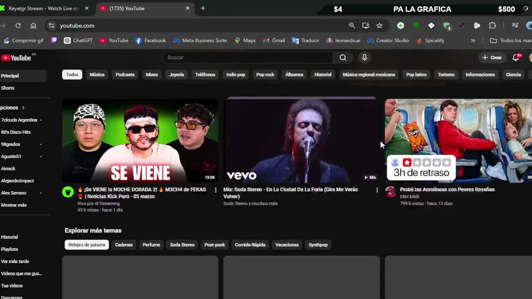Click the green channel avatar under first video
Image resolution: width=532 pixels, height=299 pixels.
(68, 192)
